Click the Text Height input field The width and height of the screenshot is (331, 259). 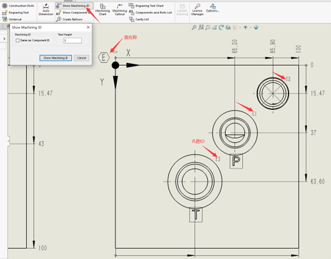(72, 41)
